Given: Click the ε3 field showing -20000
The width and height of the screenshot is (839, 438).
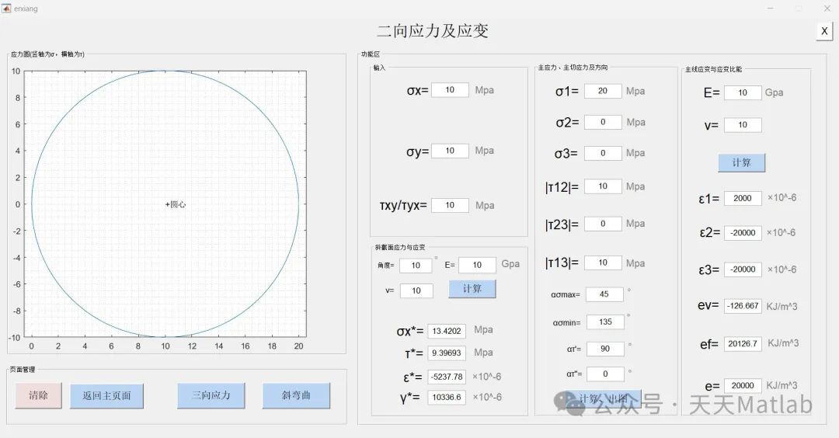Looking at the screenshot, I should pos(743,269).
